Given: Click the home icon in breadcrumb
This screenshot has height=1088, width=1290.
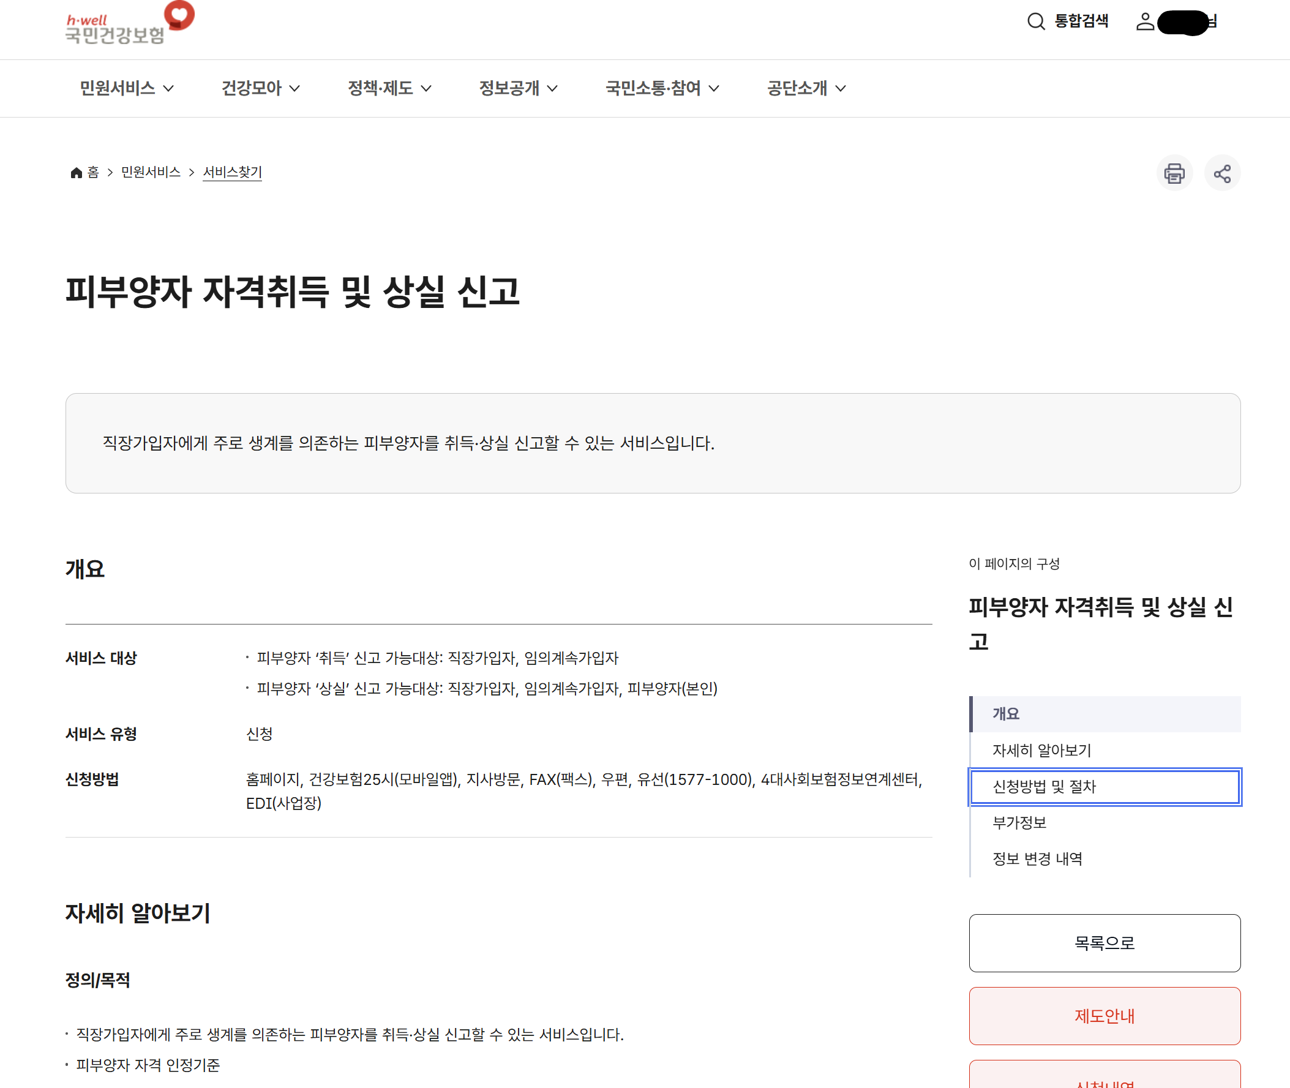Looking at the screenshot, I should pyautogui.click(x=77, y=173).
